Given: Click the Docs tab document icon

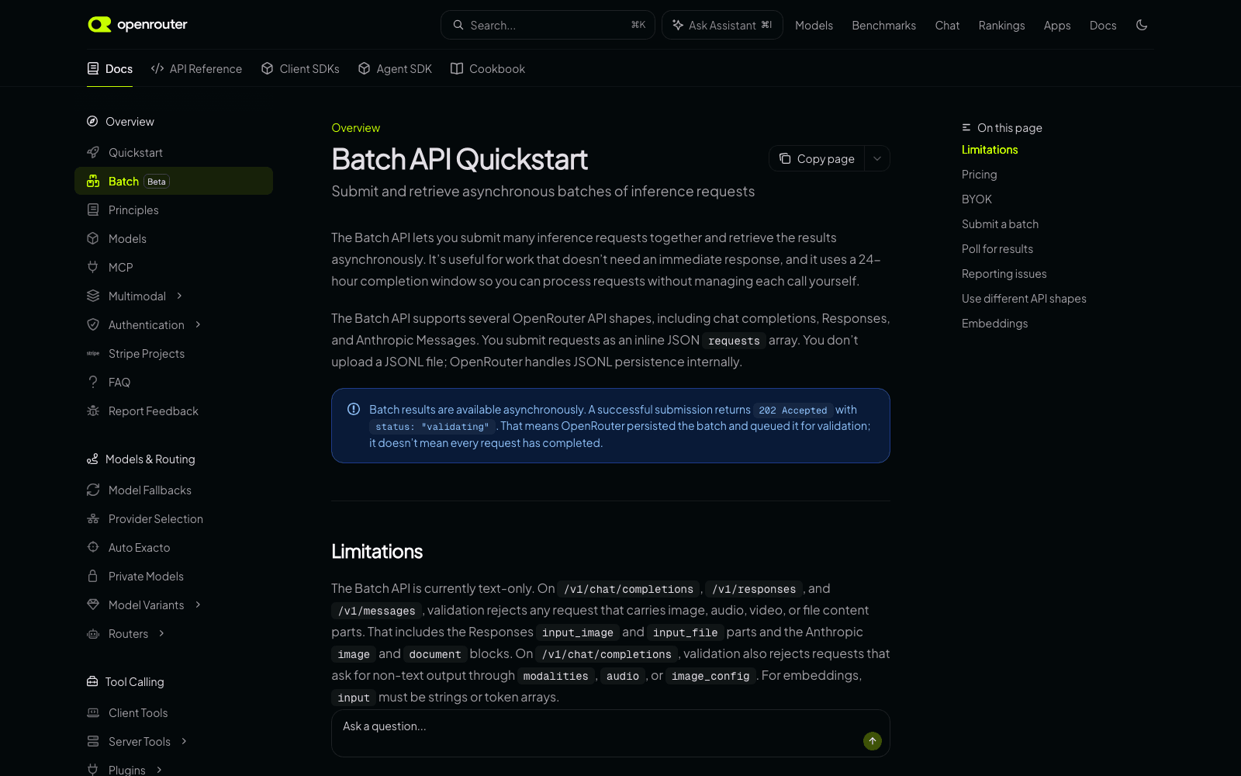Looking at the screenshot, I should [93, 68].
